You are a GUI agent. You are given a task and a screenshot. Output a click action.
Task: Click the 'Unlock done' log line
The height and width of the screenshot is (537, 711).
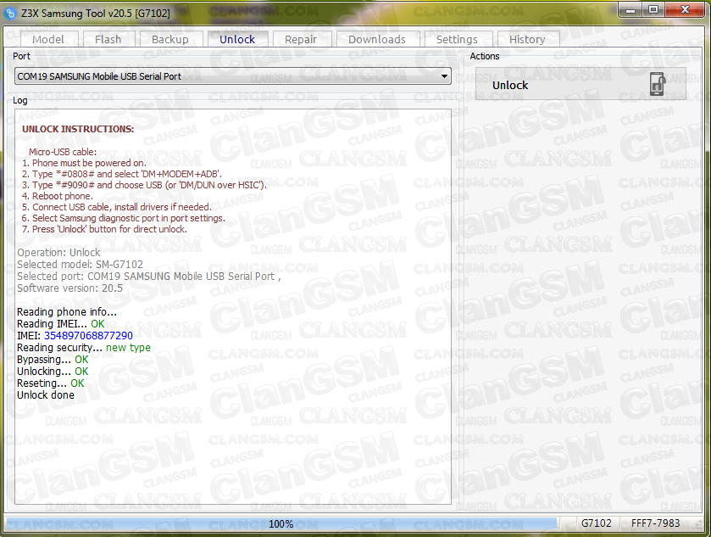(x=46, y=394)
